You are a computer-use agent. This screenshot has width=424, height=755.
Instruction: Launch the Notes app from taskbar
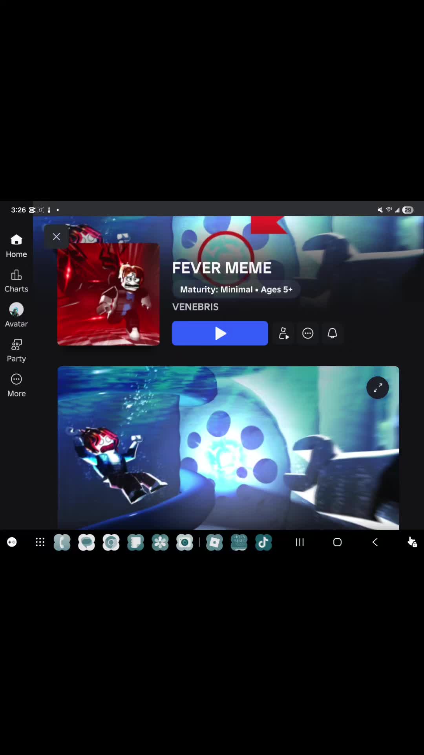point(135,542)
